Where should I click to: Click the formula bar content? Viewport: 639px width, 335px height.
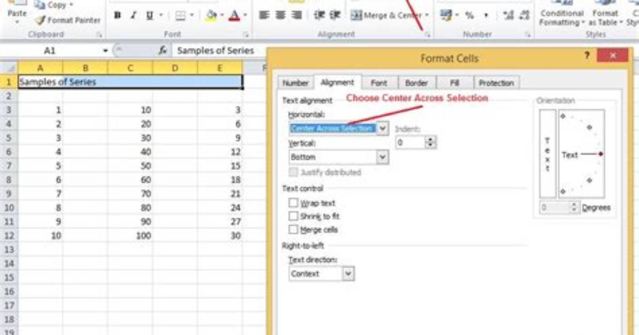[215, 51]
